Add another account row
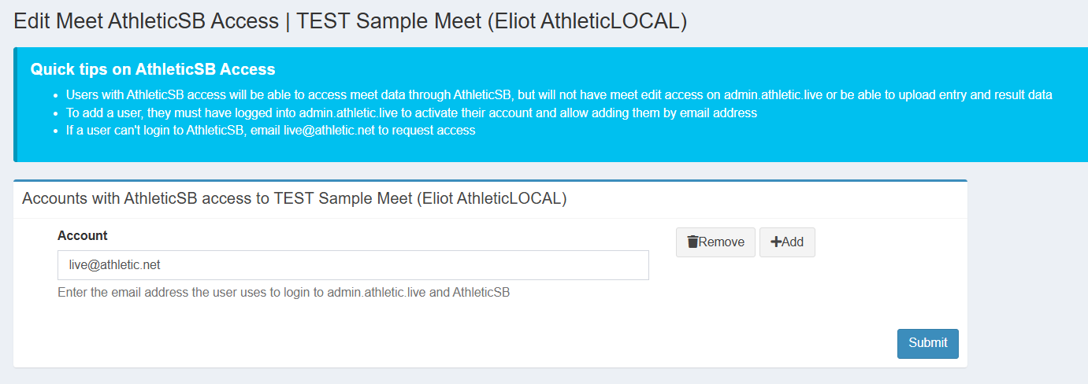This screenshot has height=384, width=1088. click(x=787, y=242)
